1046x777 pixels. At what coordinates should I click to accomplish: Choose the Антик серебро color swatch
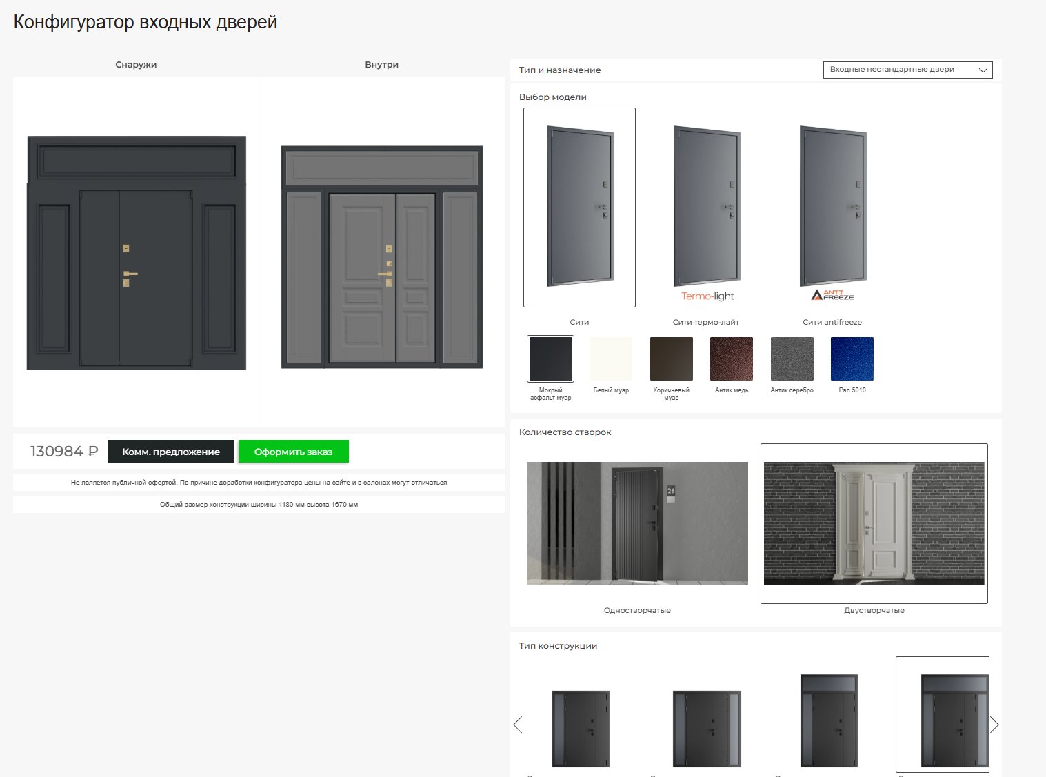point(792,359)
